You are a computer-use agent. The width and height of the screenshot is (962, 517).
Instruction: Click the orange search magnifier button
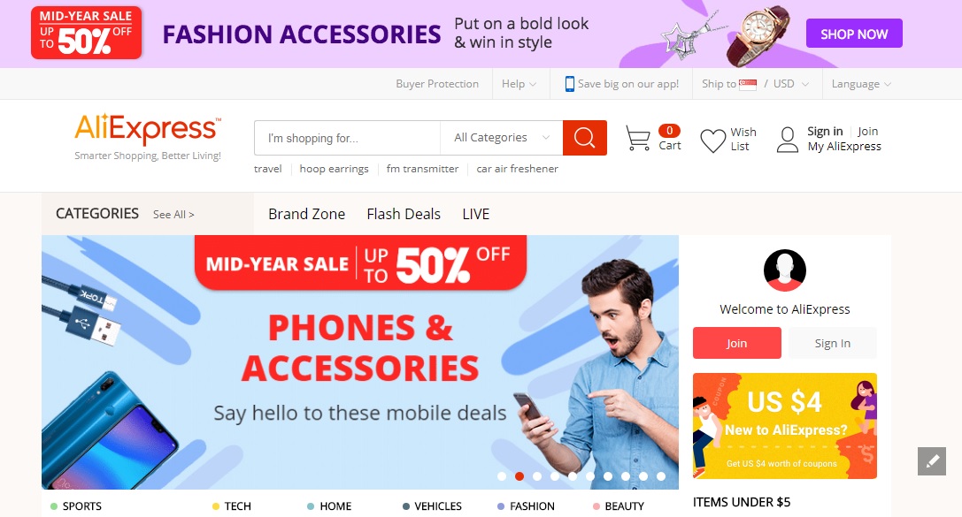click(585, 138)
